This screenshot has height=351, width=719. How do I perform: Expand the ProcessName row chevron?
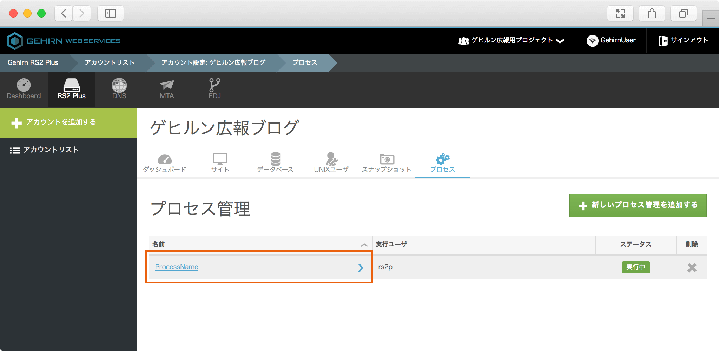(x=360, y=267)
